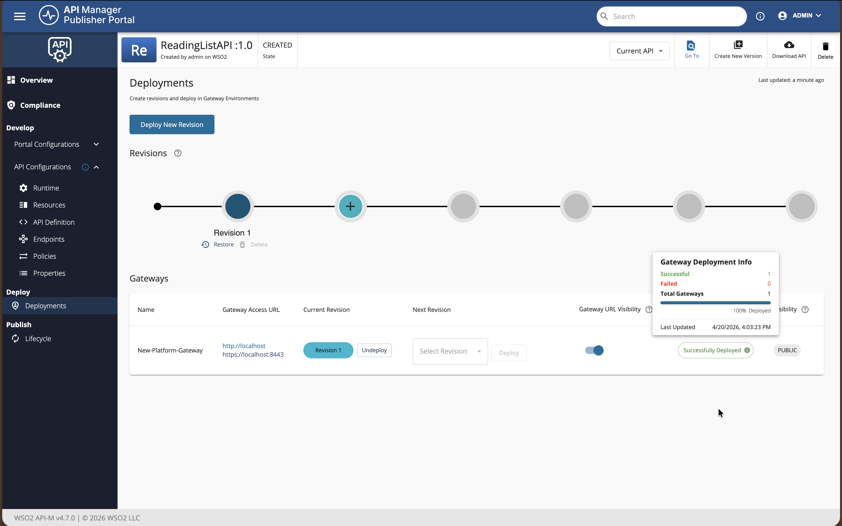Click the API Configurations info icon
The height and width of the screenshot is (526, 842).
tap(85, 167)
